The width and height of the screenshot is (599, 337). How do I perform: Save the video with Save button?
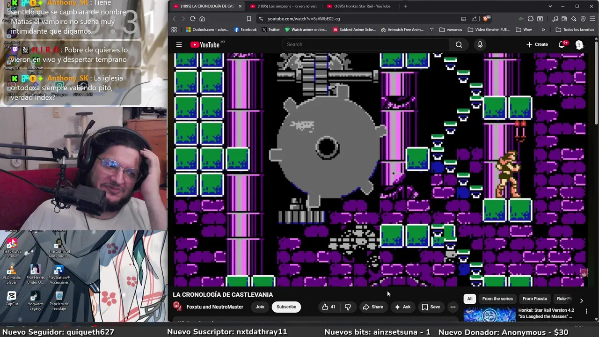(431, 307)
